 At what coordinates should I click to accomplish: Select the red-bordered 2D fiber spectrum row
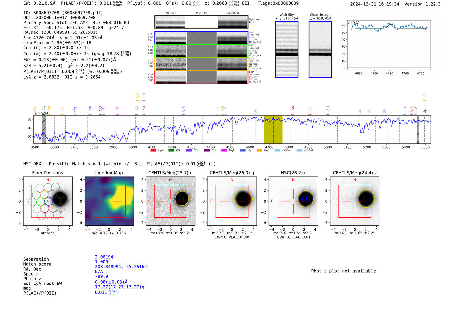click(202, 77)
